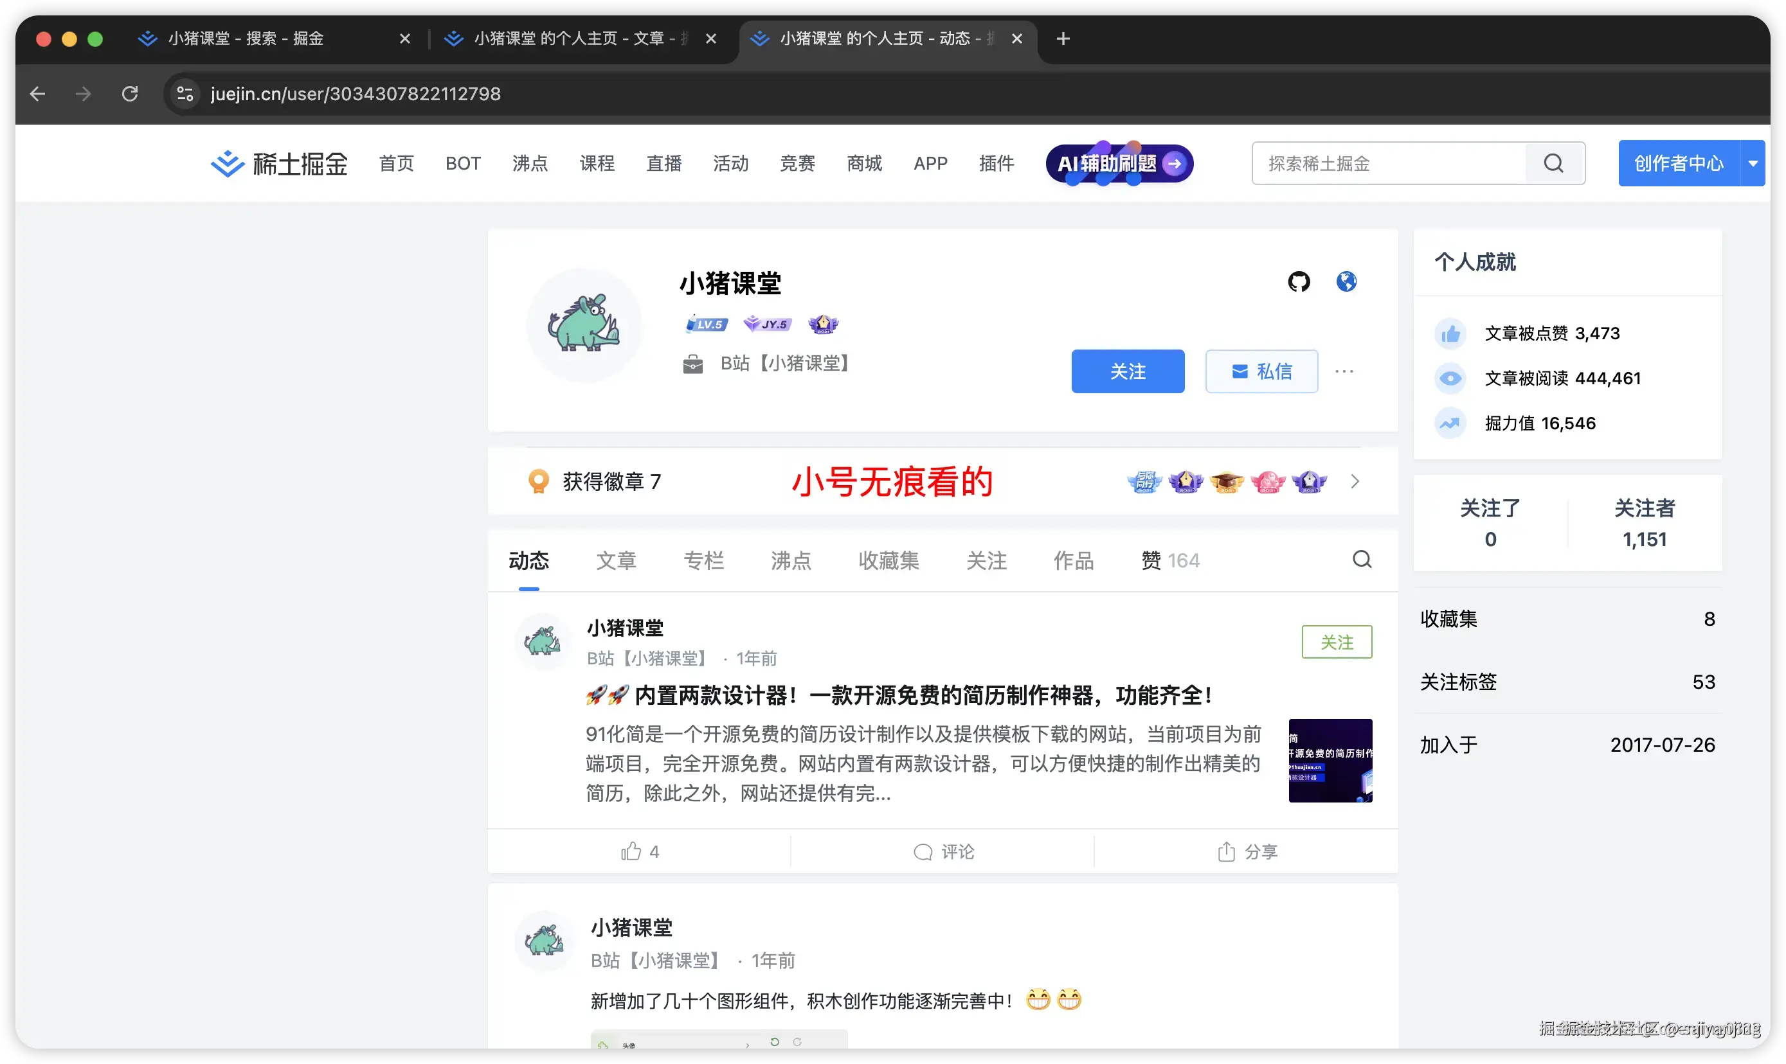Send a private message via 私信 button
The height and width of the screenshot is (1064, 1786).
pyautogui.click(x=1261, y=371)
